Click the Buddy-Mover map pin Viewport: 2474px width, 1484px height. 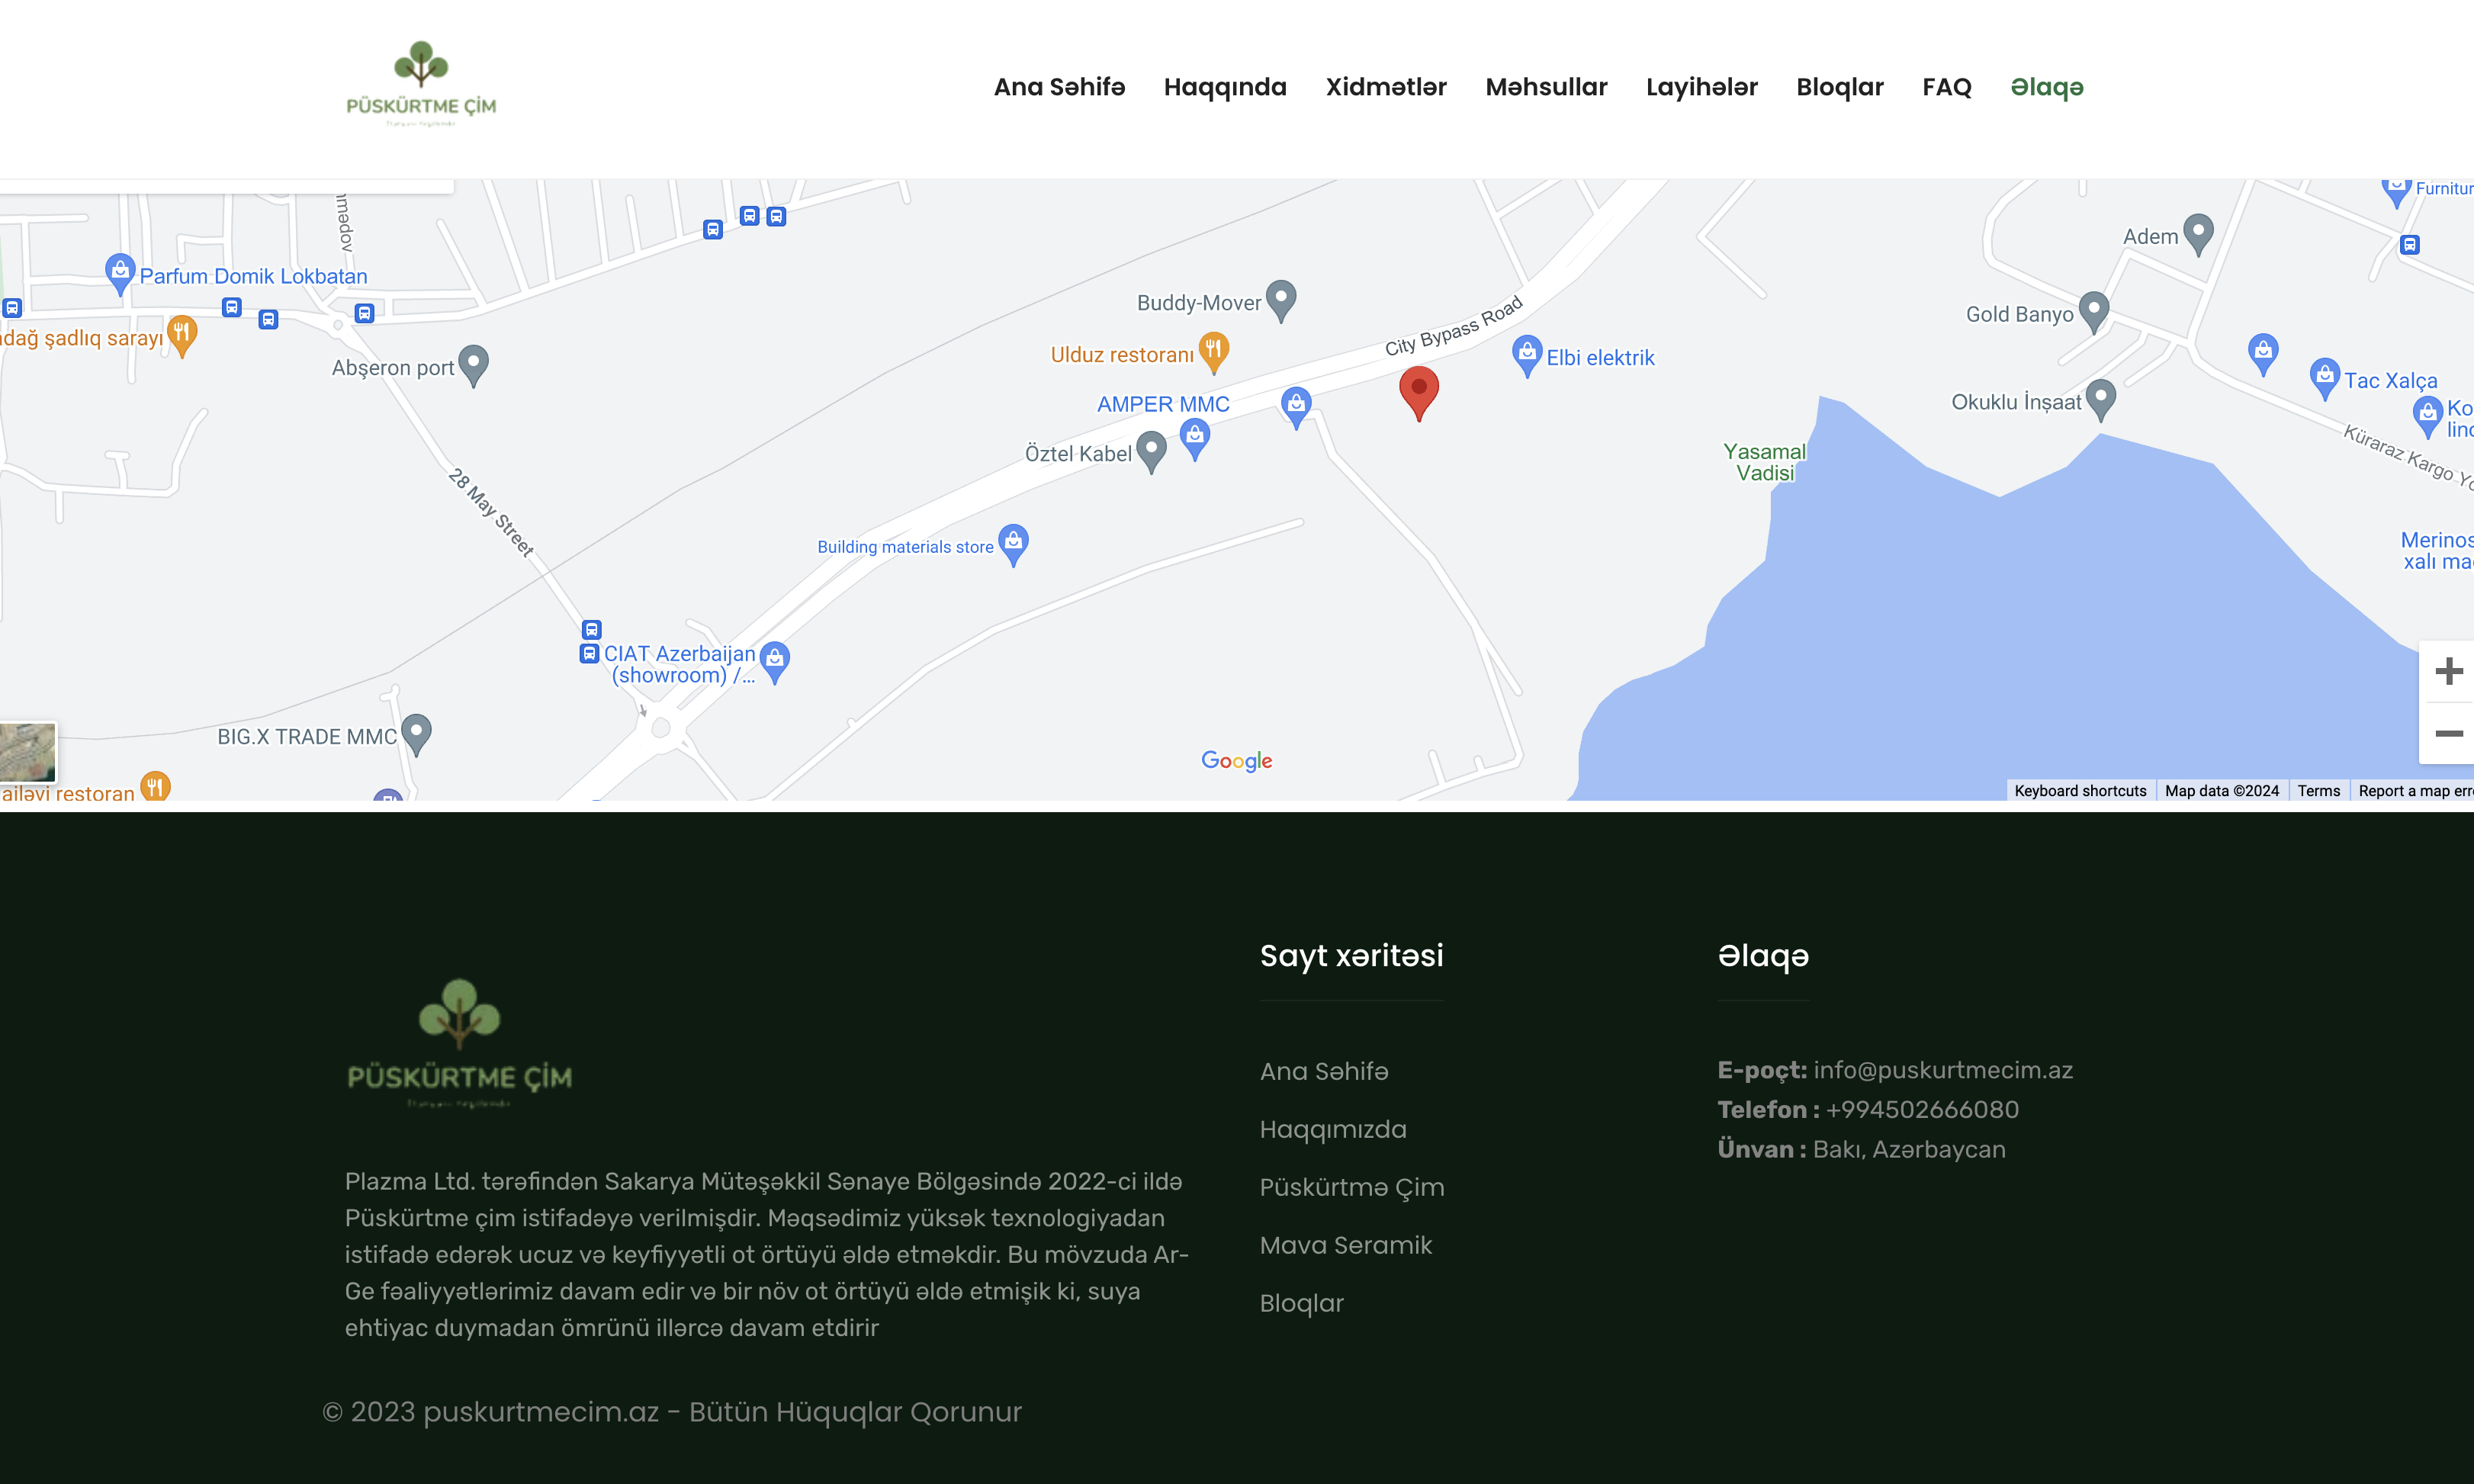point(1280,299)
